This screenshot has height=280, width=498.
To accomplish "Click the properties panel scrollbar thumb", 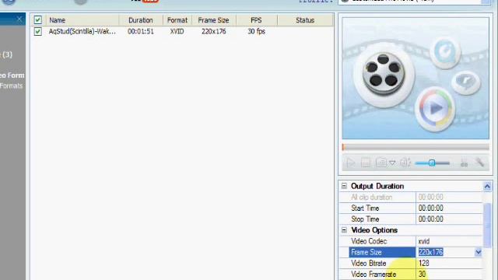I will (x=487, y=225).
